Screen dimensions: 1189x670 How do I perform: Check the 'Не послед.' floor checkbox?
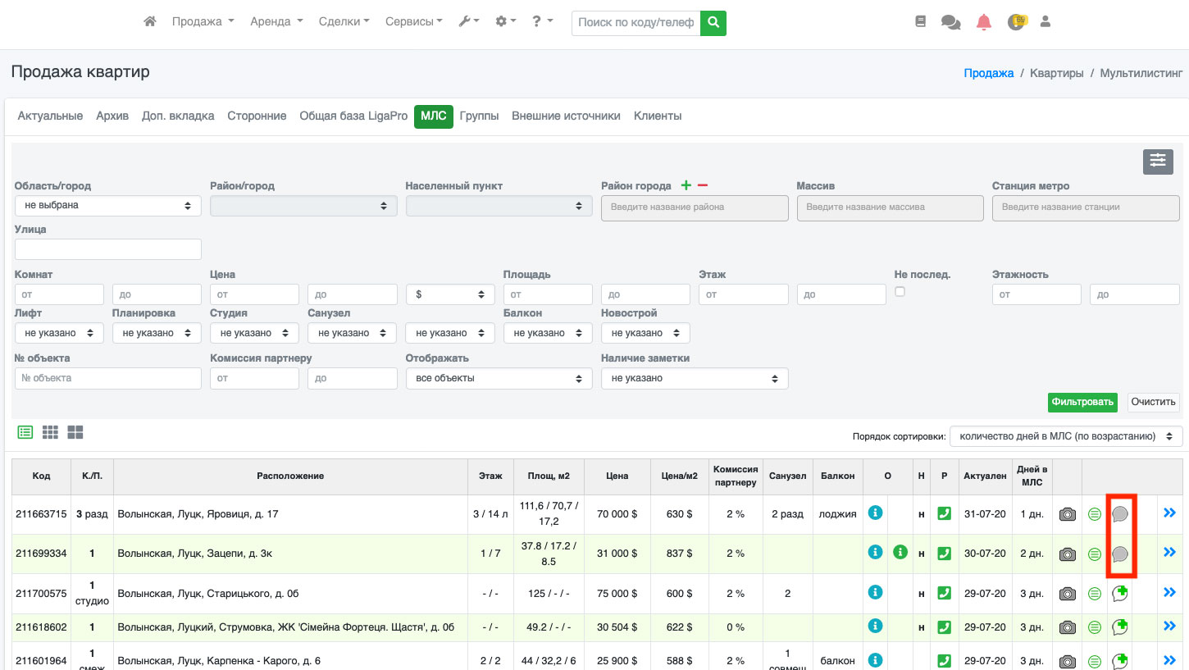(900, 292)
